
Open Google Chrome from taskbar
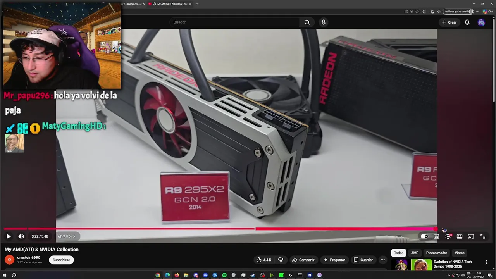point(158,275)
